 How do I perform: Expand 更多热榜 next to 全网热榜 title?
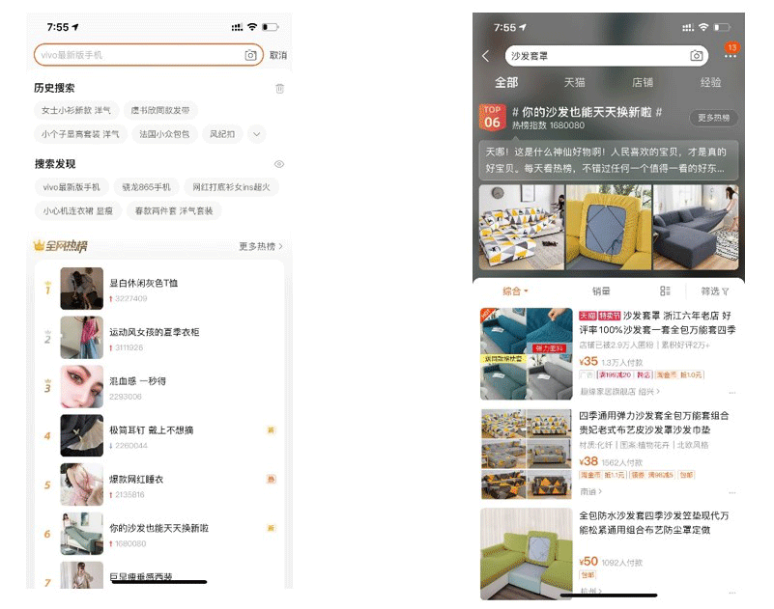pyautogui.click(x=261, y=246)
